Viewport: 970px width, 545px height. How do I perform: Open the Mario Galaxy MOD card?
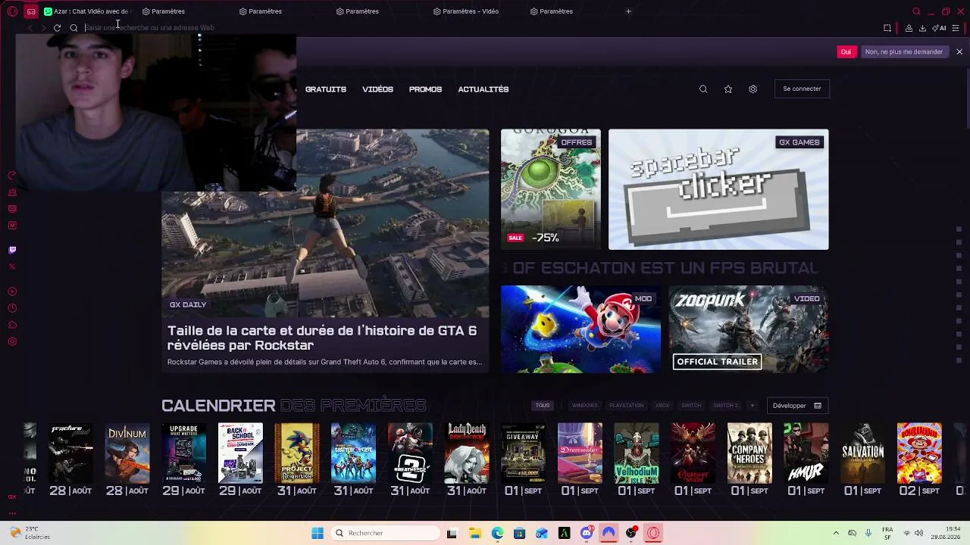point(580,329)
